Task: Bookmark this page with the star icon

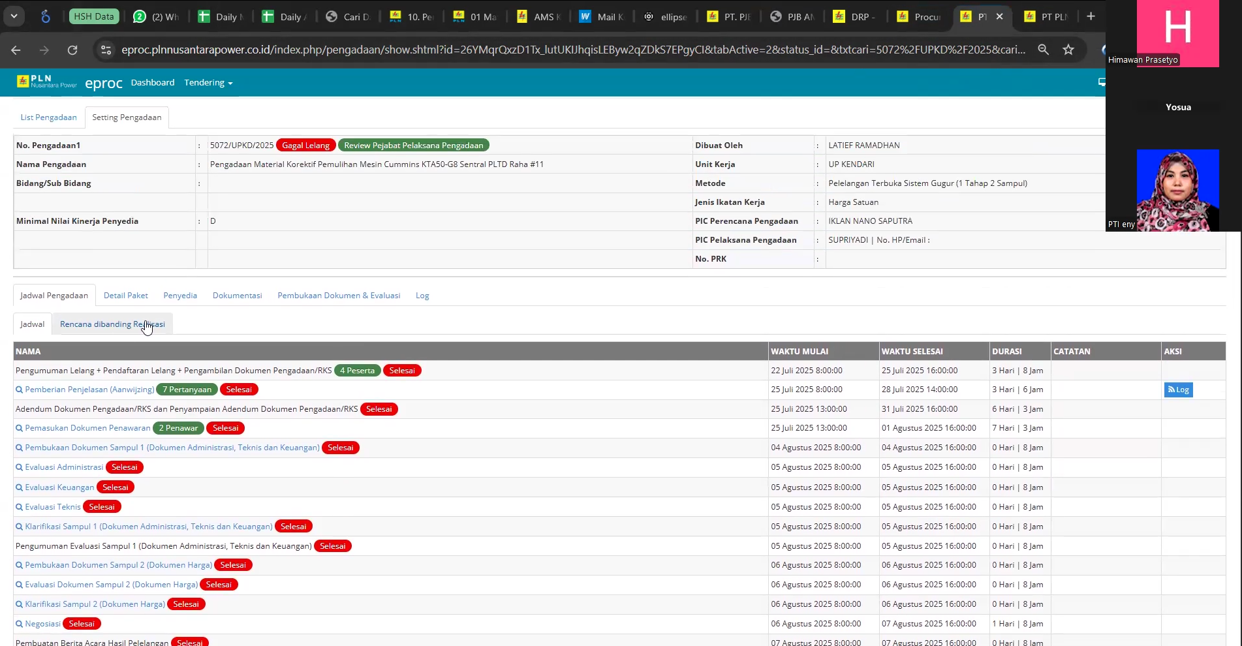Action: pyautogui.click(x=1068, y=50)
